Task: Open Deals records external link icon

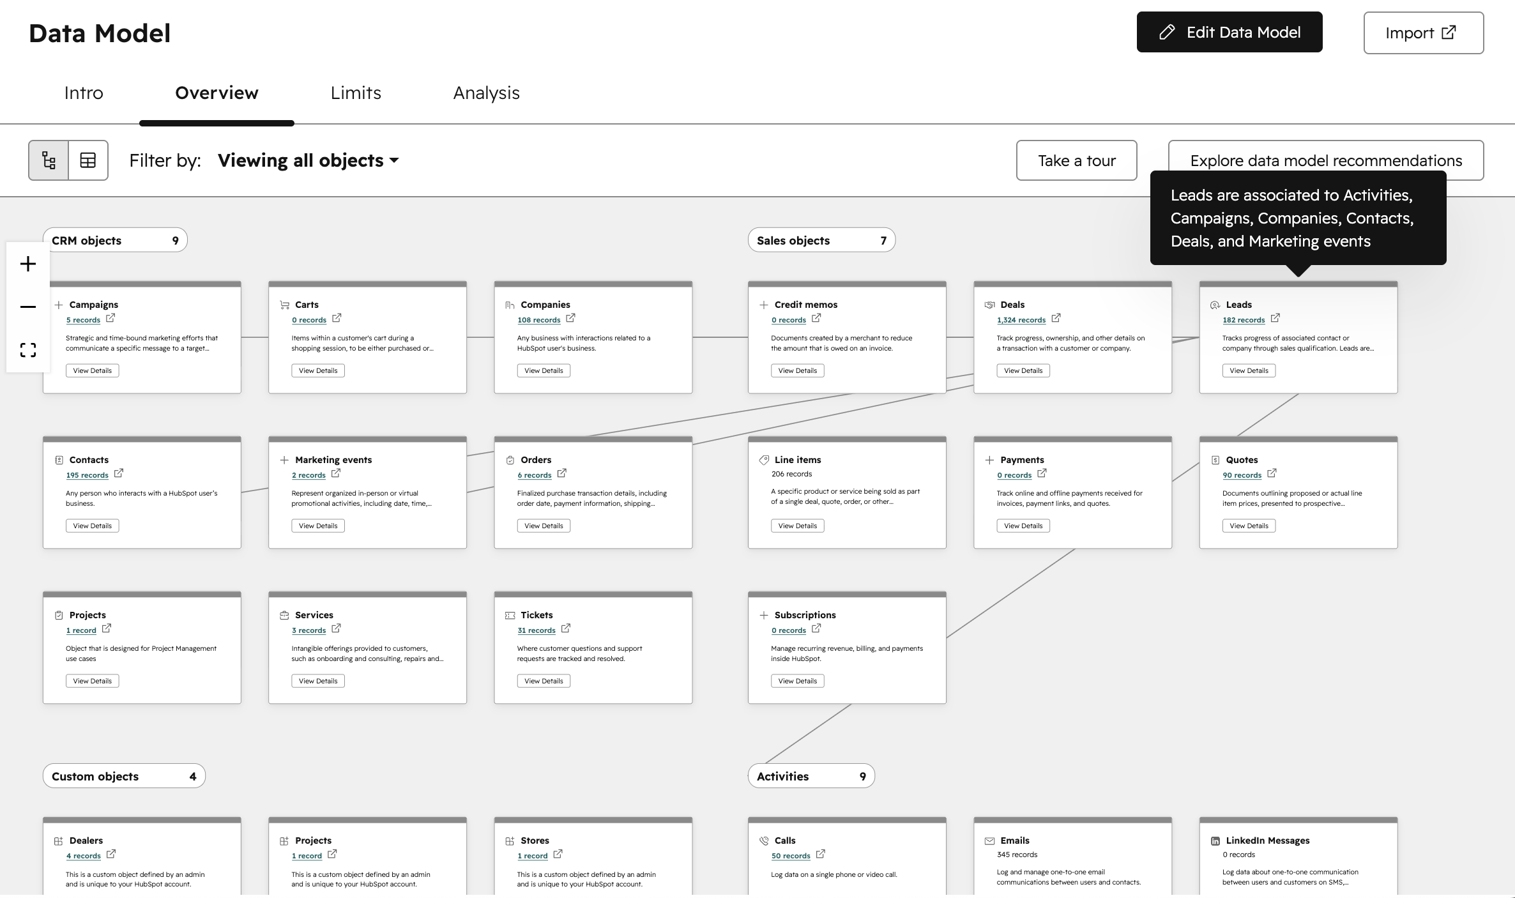Action: [1056, 318]
